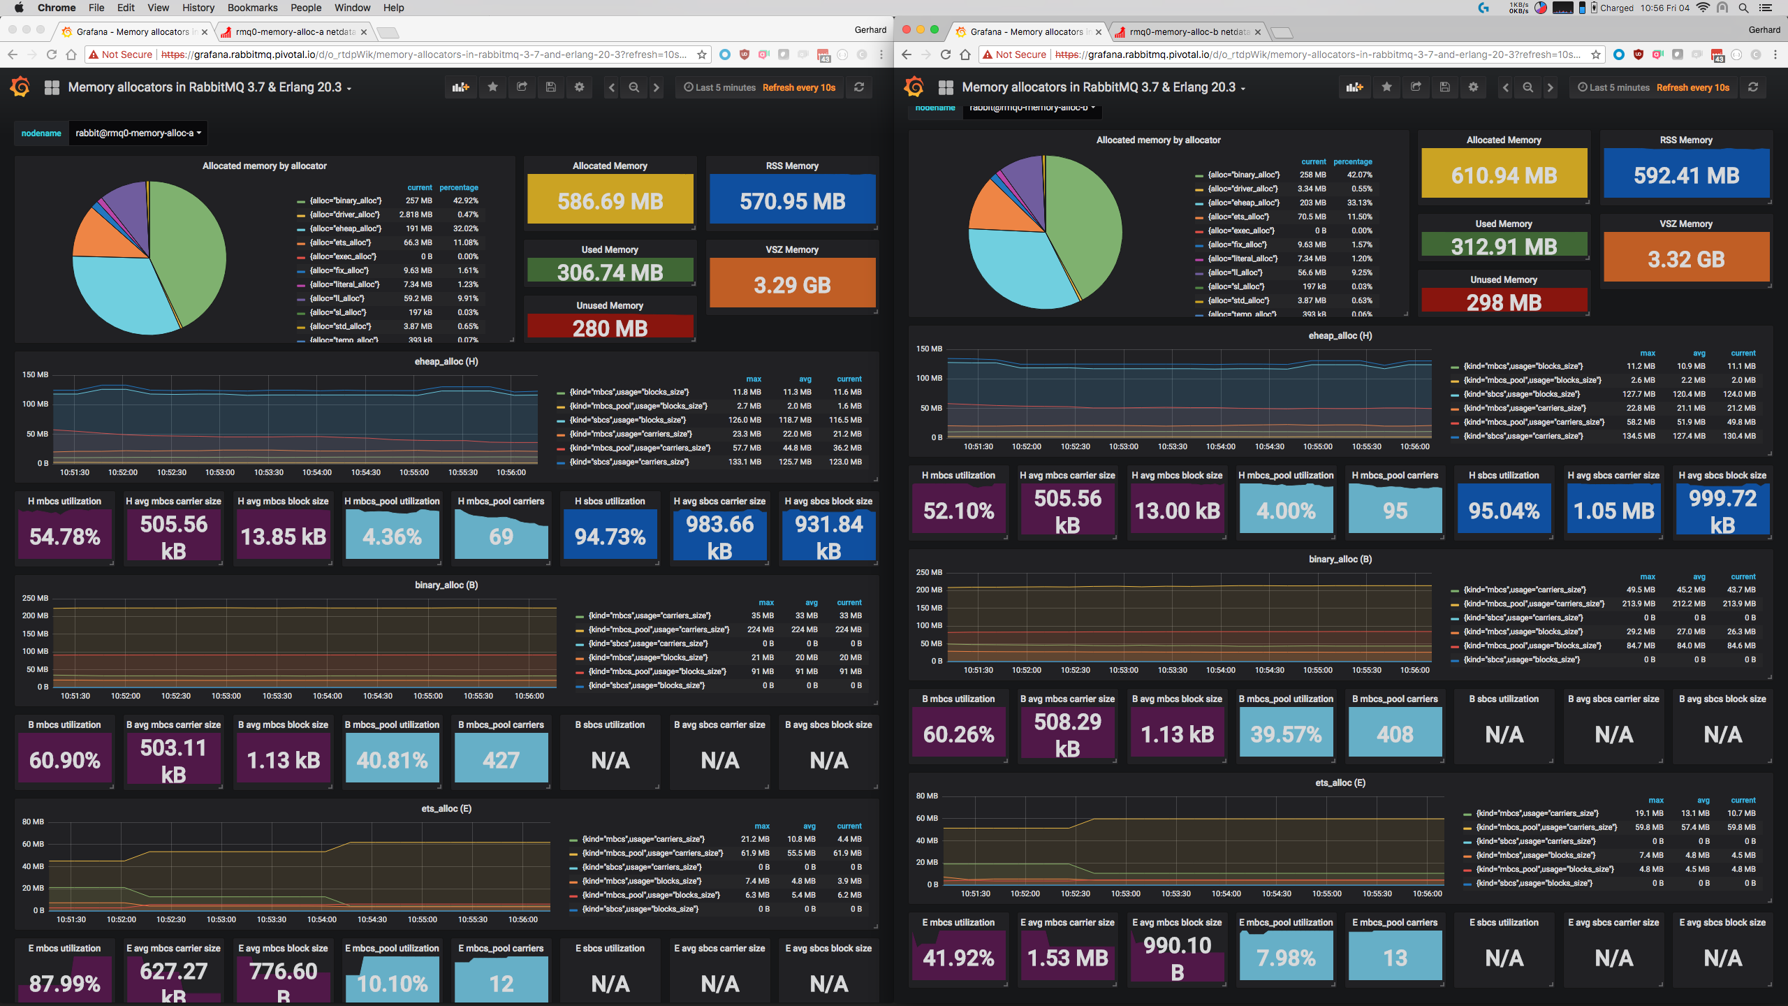Screen dimensions: 1788x1006
Task: Add panel icon in right Grafana toolbar
Action: click(x=1354, y=87)
